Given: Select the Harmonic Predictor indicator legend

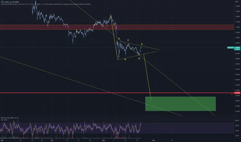Looking at the screenshot, I should tap(46, 4).
